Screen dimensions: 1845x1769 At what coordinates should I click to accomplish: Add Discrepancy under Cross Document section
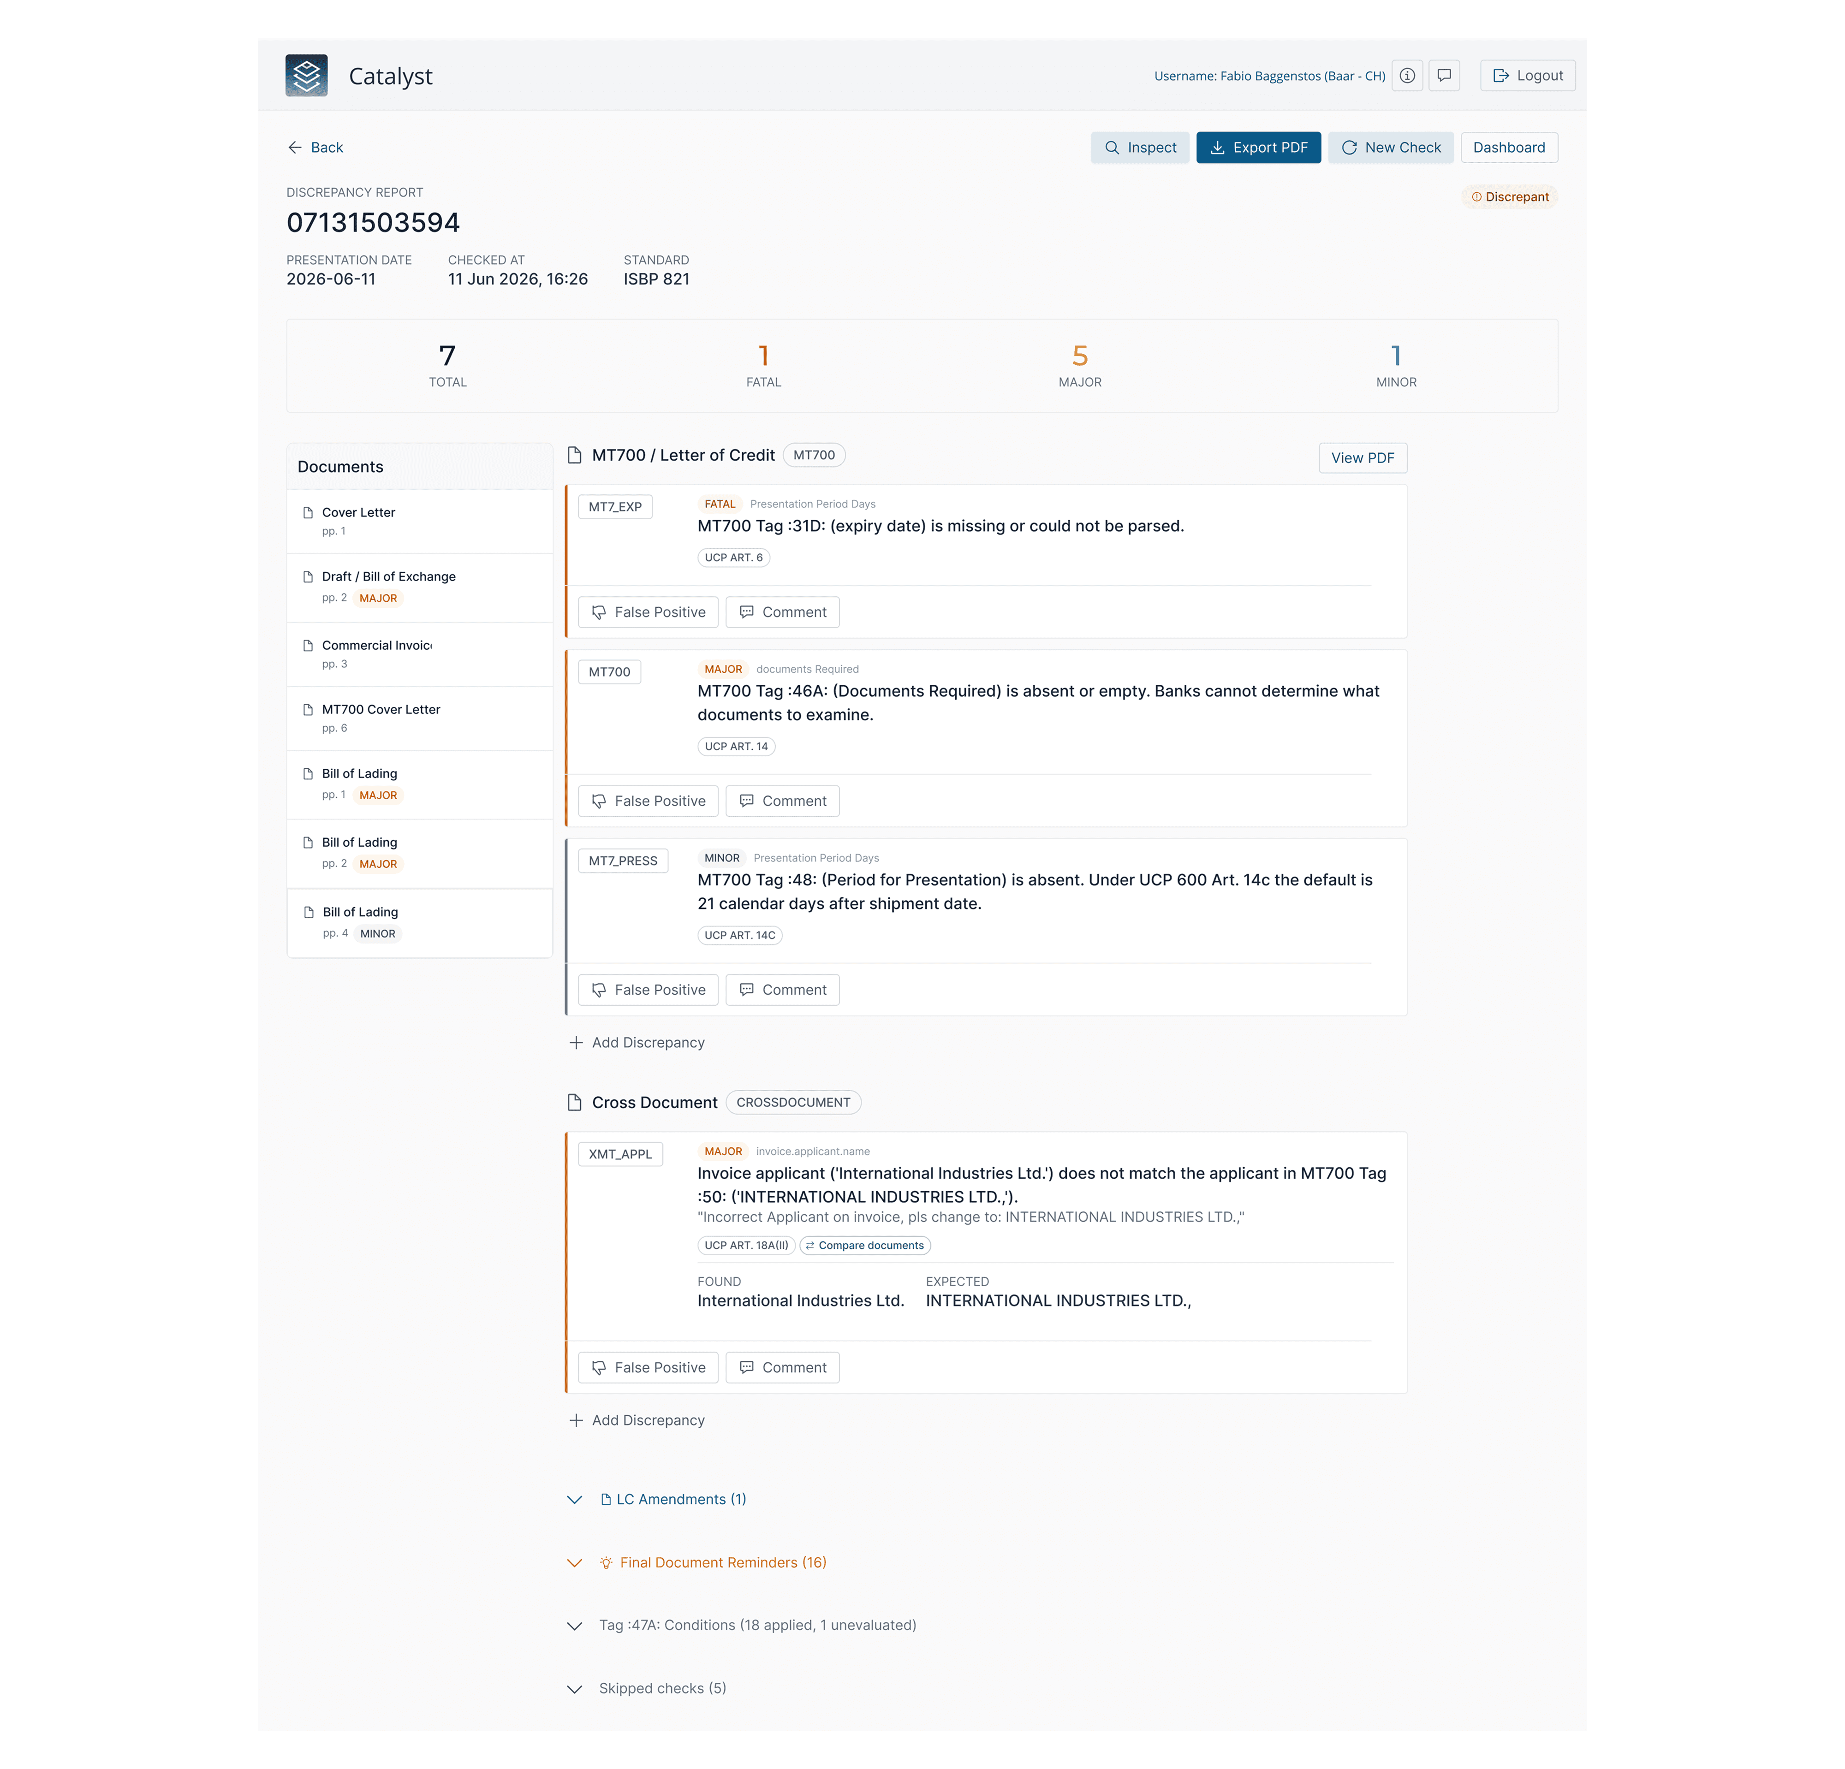pyautogui.click(x=637, y=1421)
